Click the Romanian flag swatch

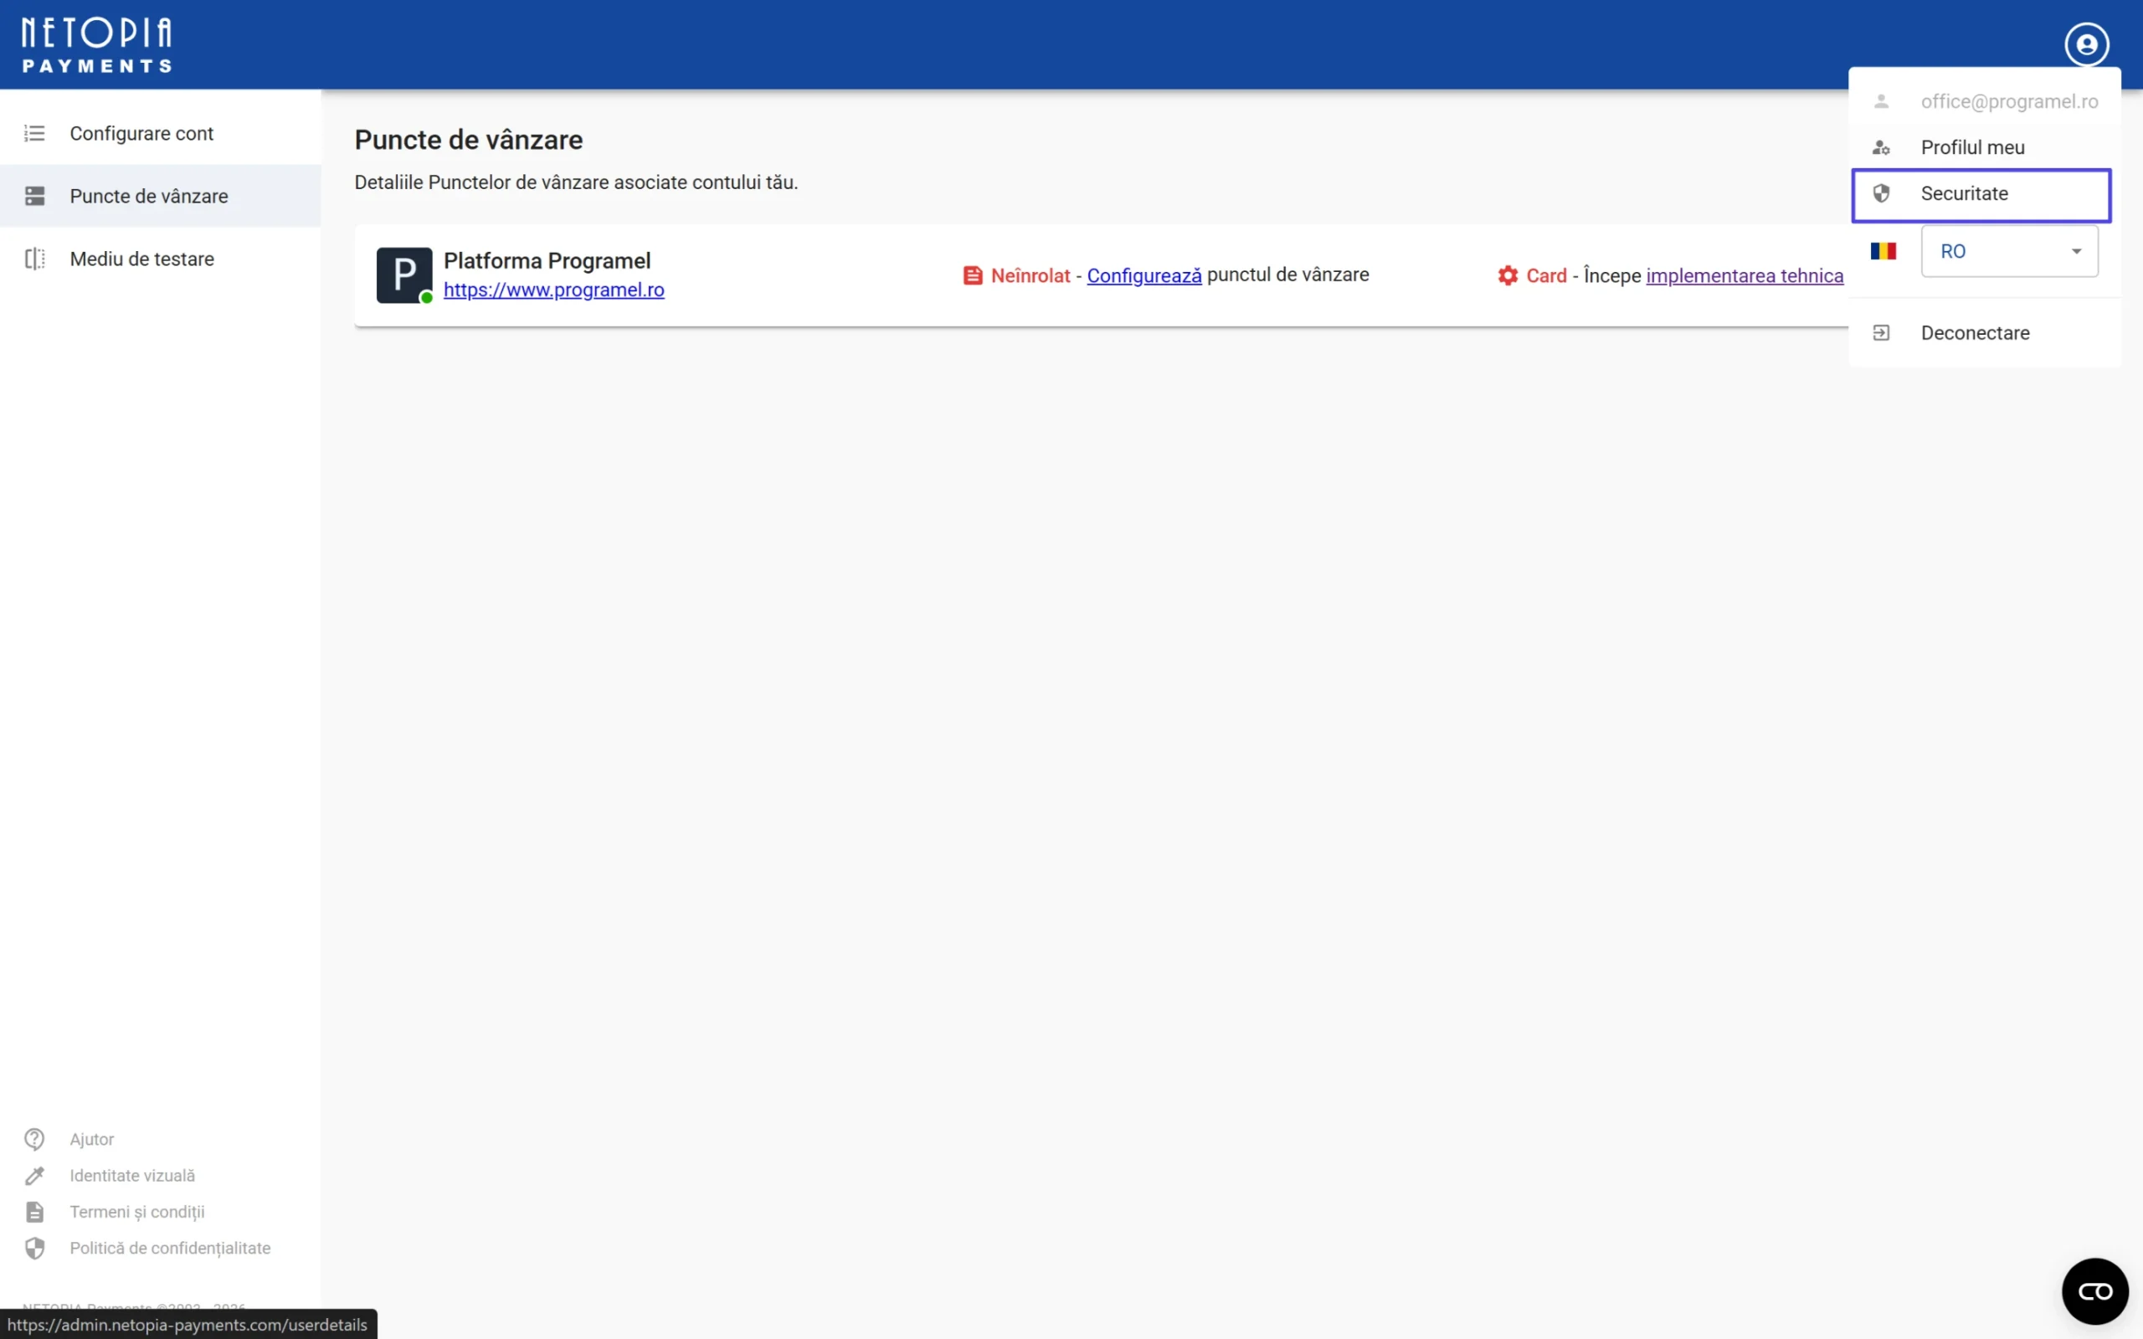coord(1884,250)
